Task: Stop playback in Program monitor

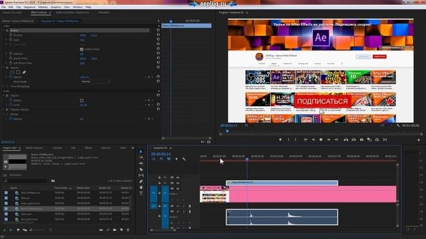Action: tap(321, 139)
